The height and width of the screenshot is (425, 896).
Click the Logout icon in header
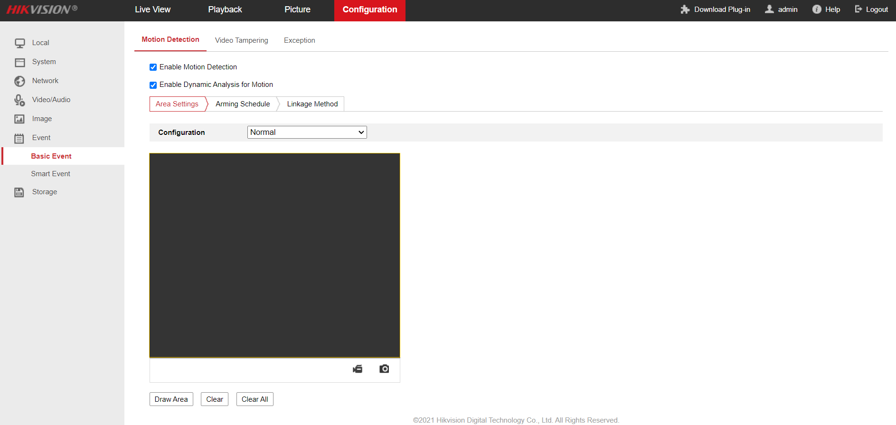(x=858, y=9)
